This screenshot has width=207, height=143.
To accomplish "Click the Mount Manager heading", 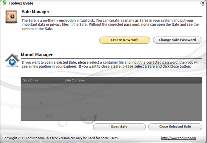I will pos(37,55).
